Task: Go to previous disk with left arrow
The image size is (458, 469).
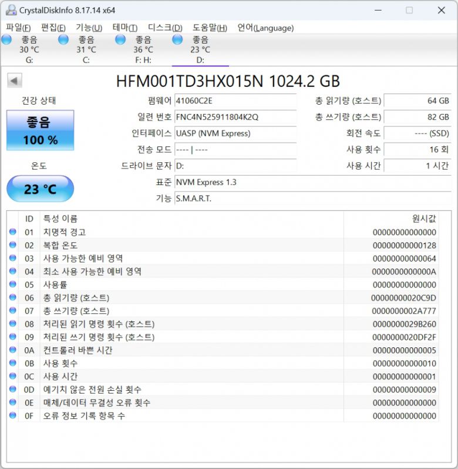Action: coord(14,81)
